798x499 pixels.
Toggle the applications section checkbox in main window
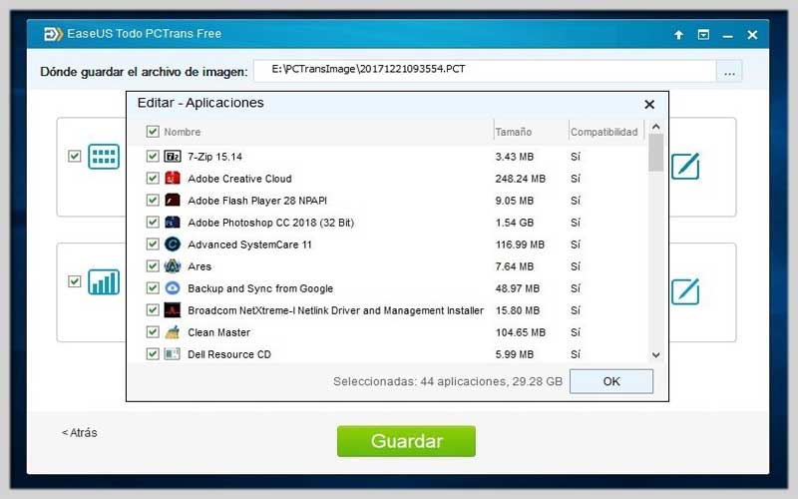74,156
